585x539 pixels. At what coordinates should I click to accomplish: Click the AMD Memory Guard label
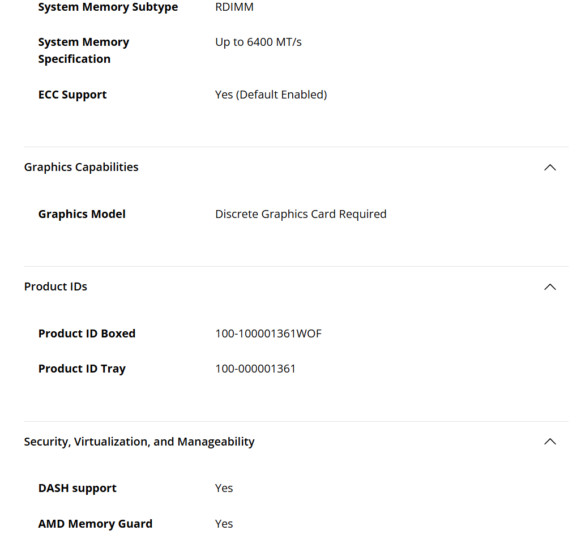click(95, 524)
